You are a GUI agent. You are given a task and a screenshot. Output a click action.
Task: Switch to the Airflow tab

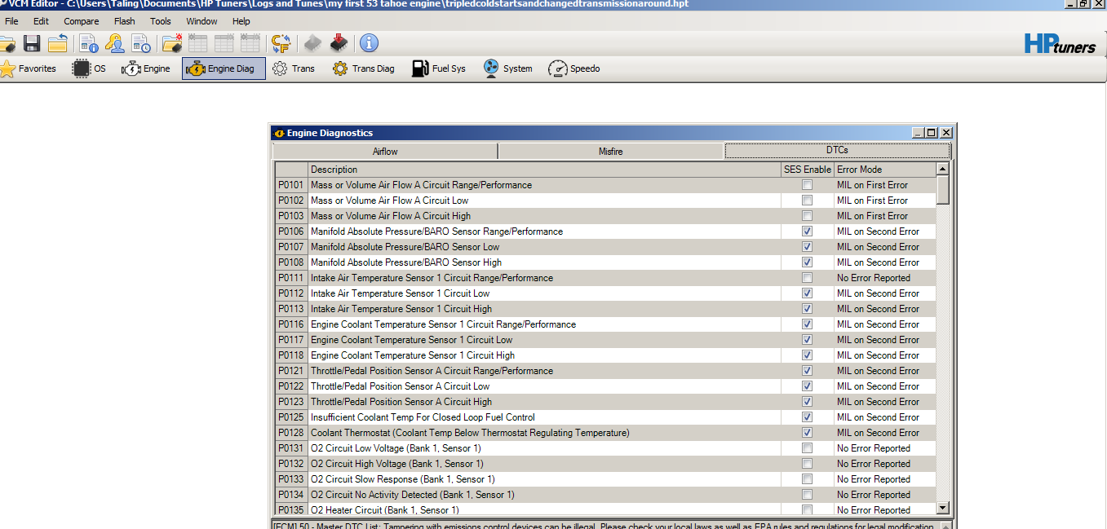click(385, 152)
